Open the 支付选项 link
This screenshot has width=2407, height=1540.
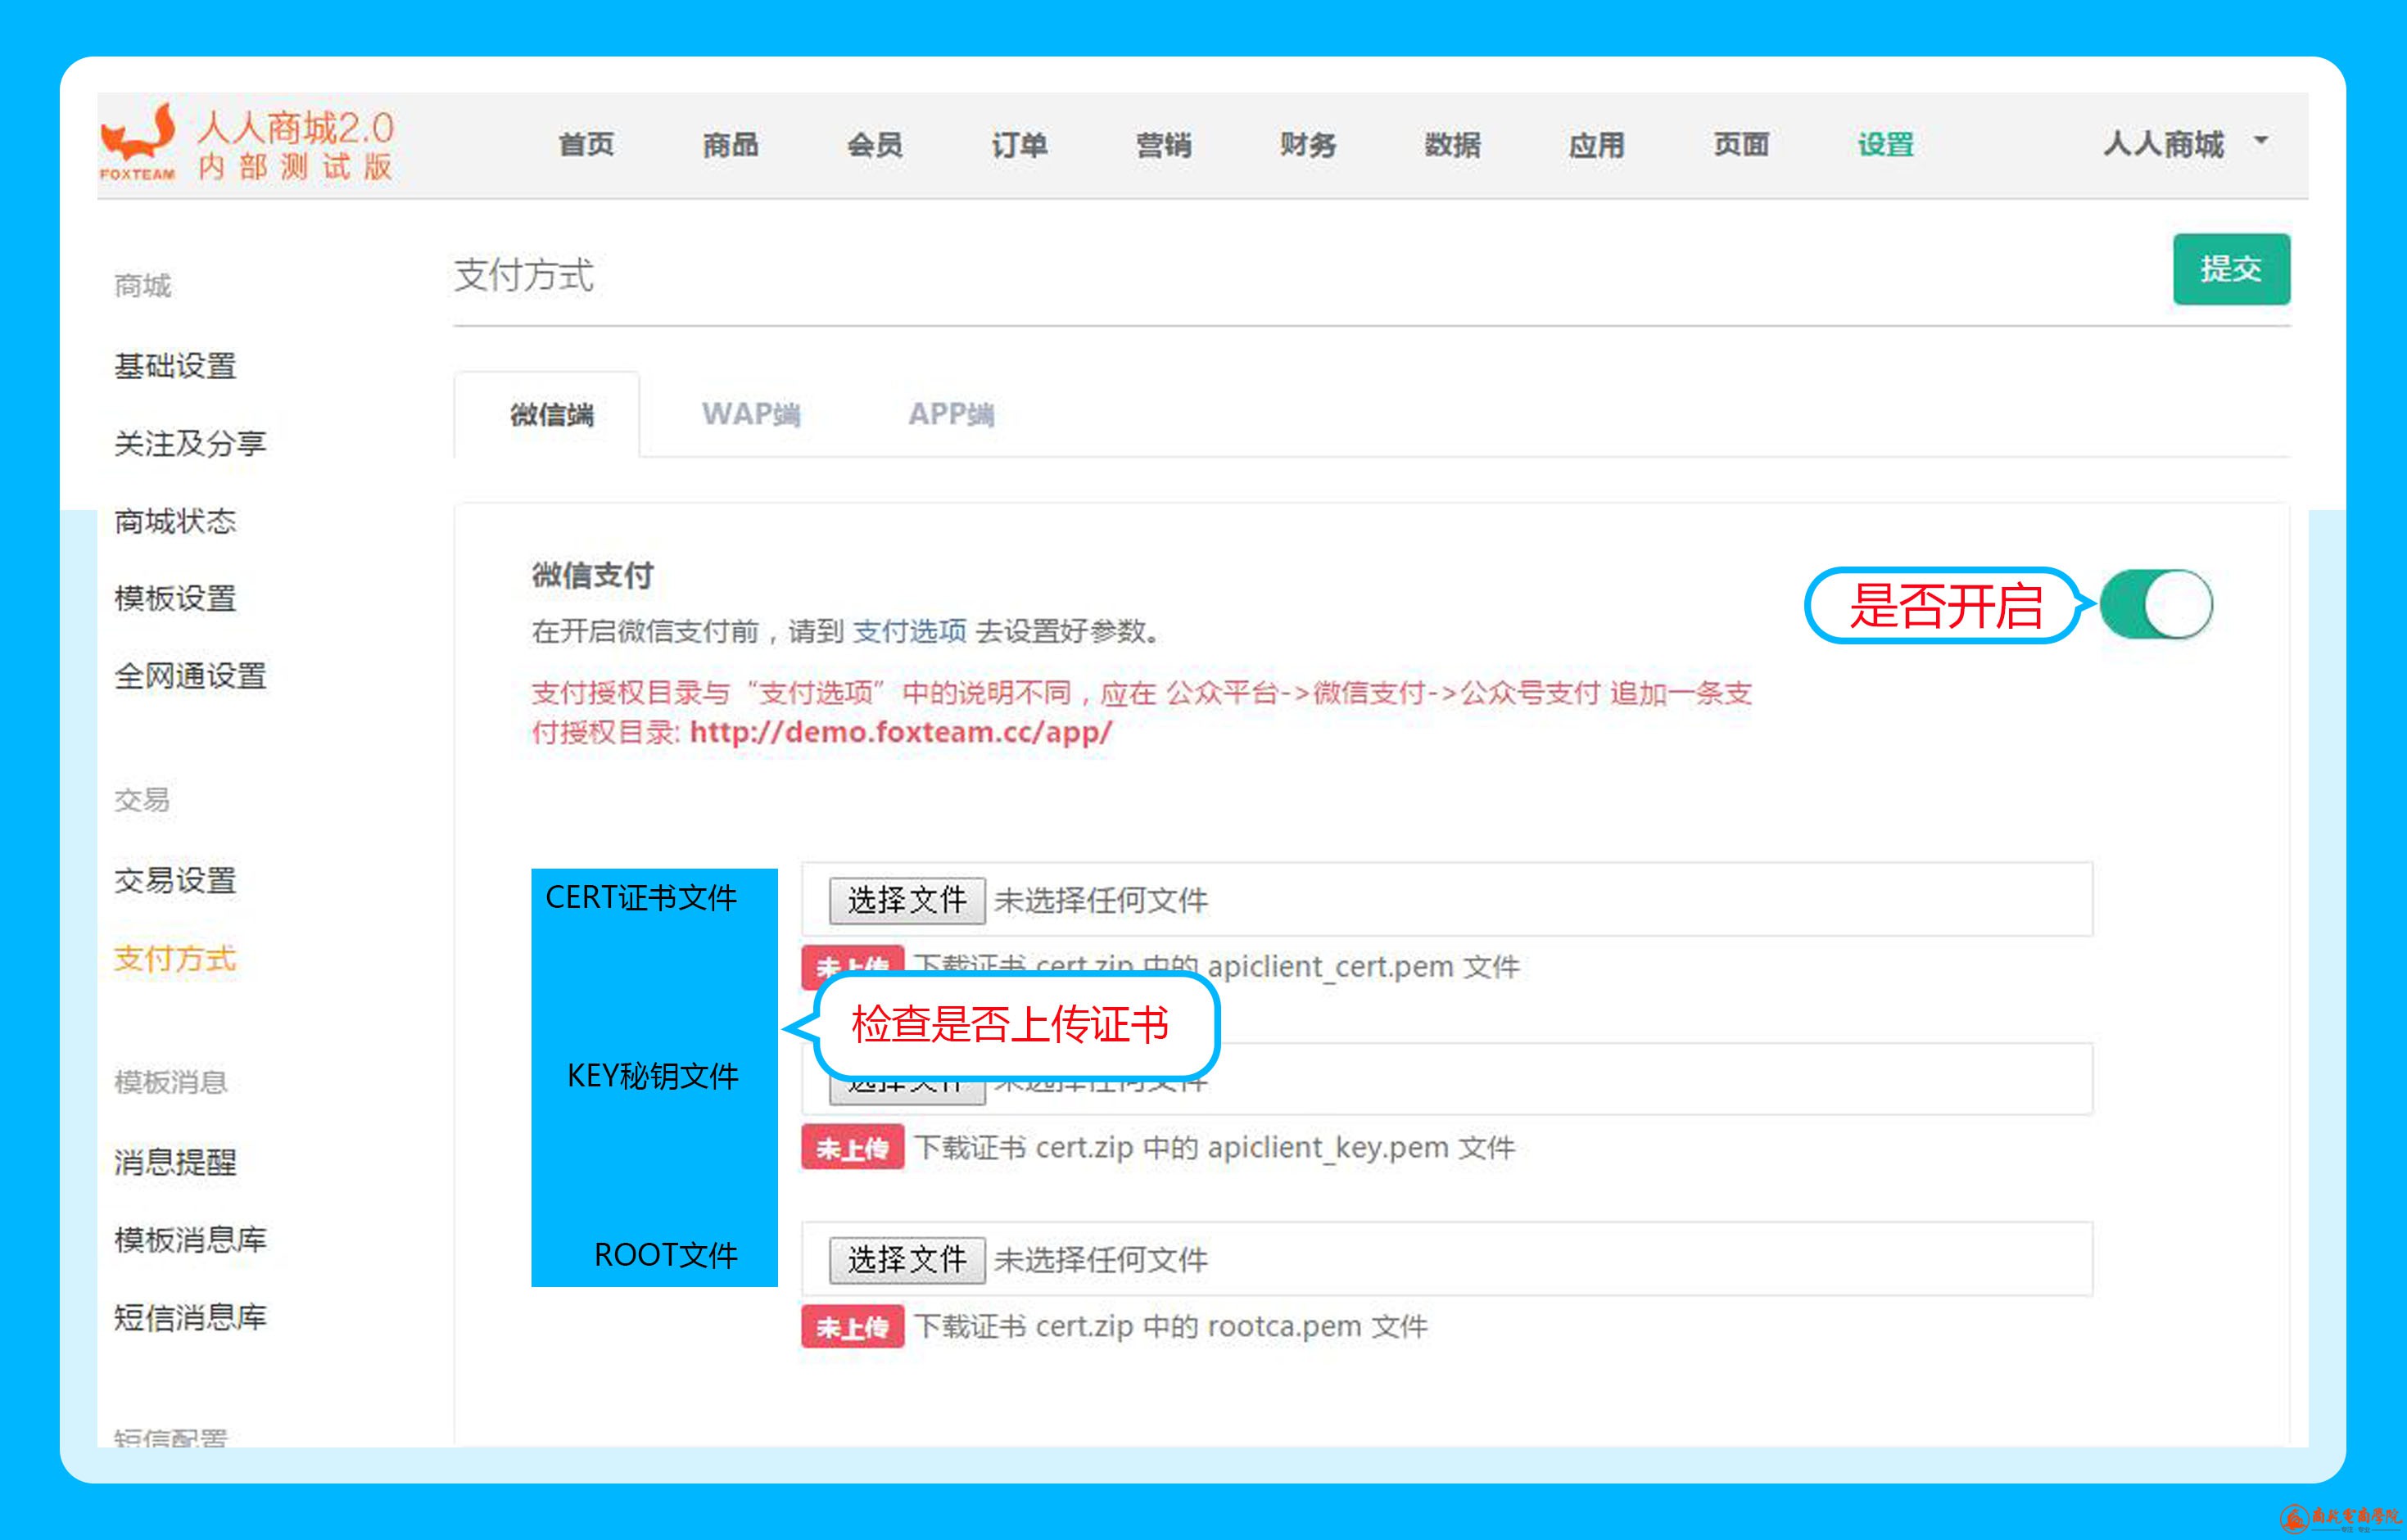click(909, 631)
